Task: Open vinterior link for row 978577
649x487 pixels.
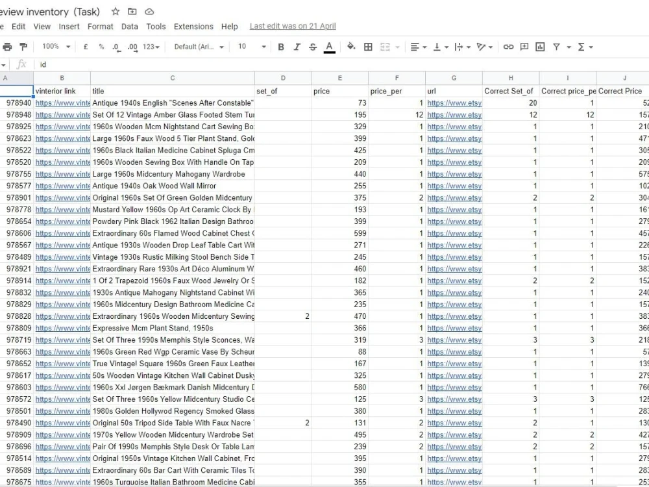Action: (62, 186)
